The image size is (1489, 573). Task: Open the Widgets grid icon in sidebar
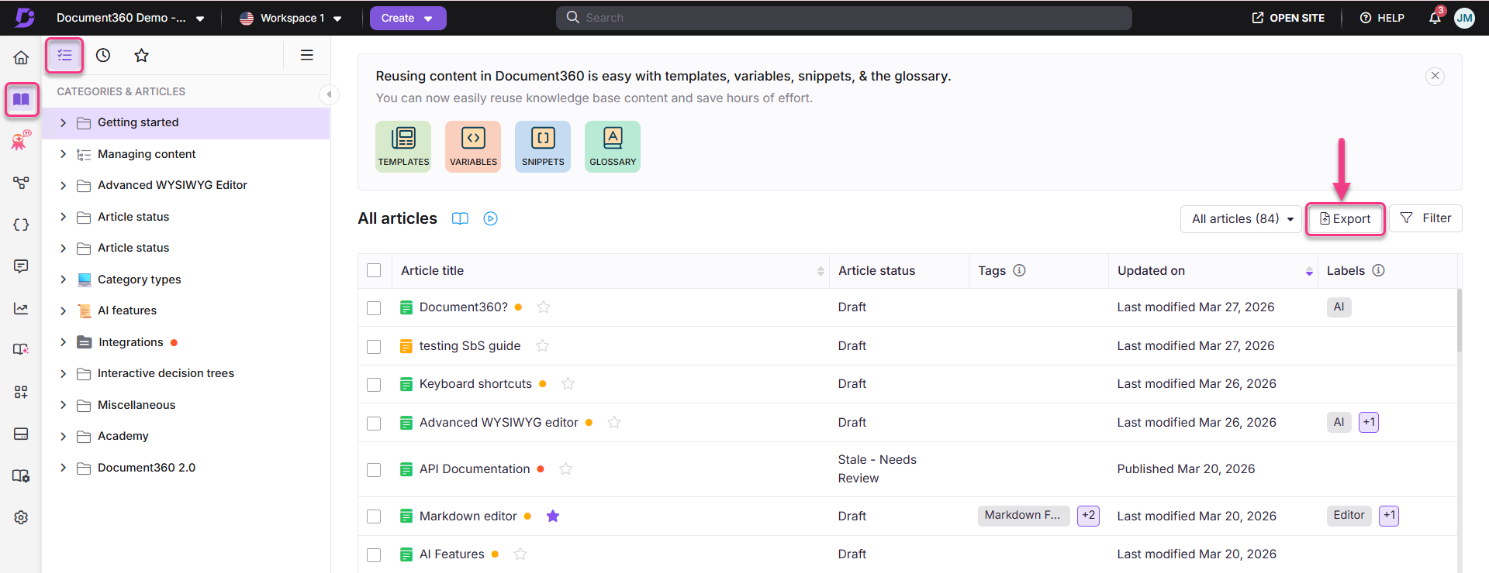click(x=21, y=392)
